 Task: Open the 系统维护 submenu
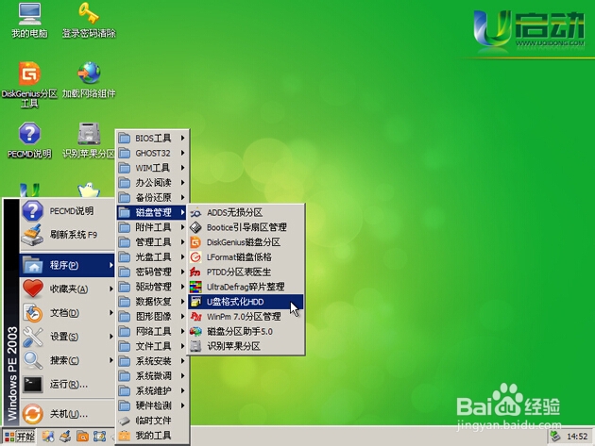coord(152,390)
